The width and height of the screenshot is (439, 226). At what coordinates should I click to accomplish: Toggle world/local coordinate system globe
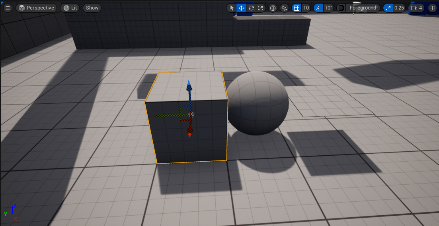coord(273,8)
